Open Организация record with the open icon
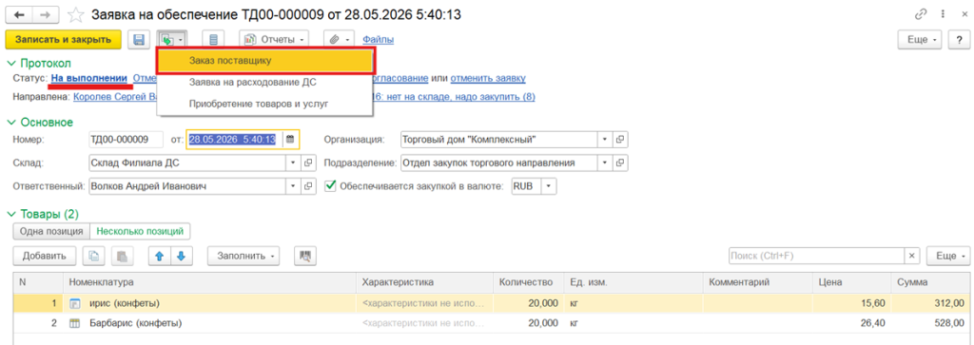Screen dimensions: 974x345 620,139
